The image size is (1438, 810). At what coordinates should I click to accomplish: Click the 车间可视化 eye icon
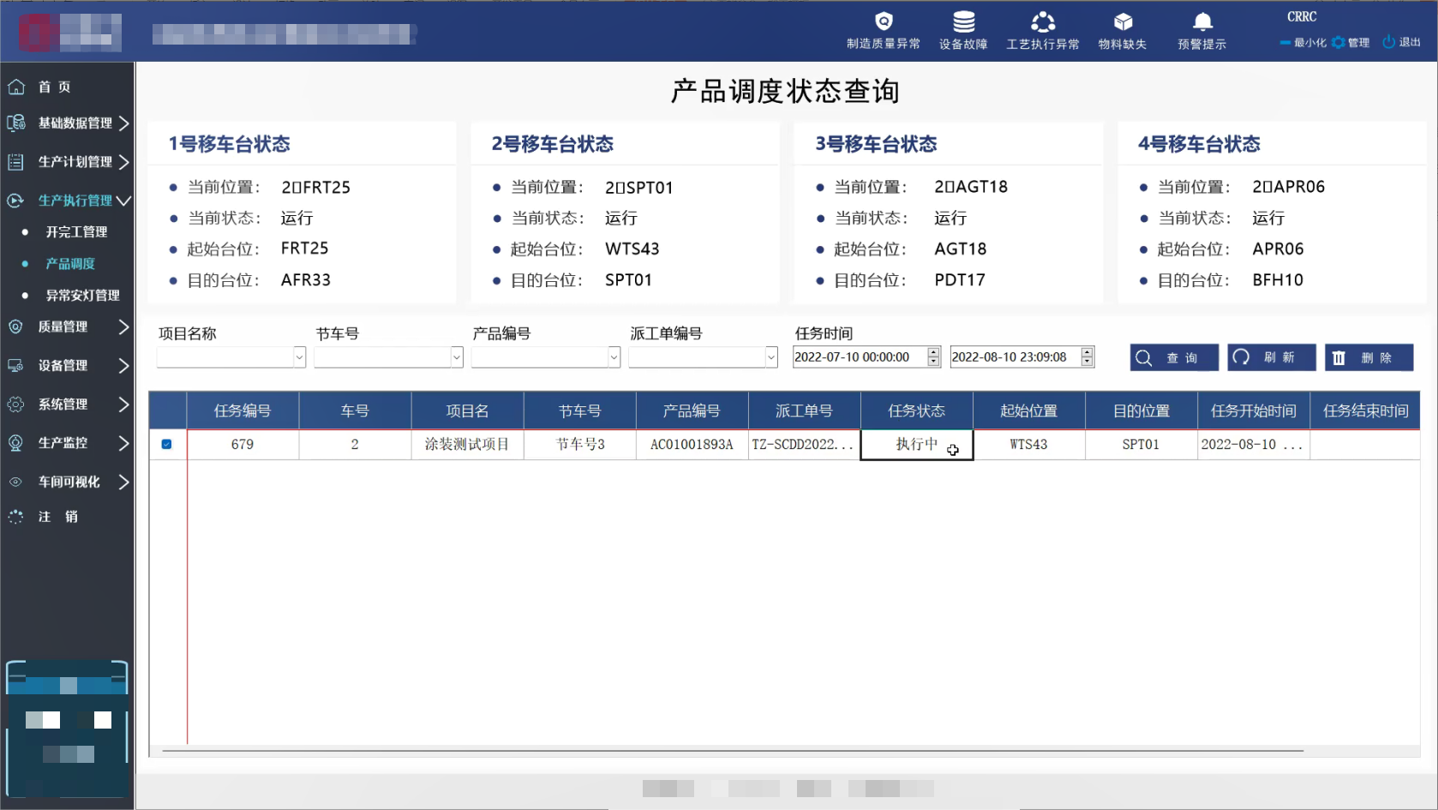click(15, 482)
